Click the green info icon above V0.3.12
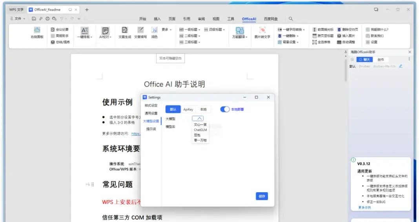419x222 pixels. tap(353, 160)
